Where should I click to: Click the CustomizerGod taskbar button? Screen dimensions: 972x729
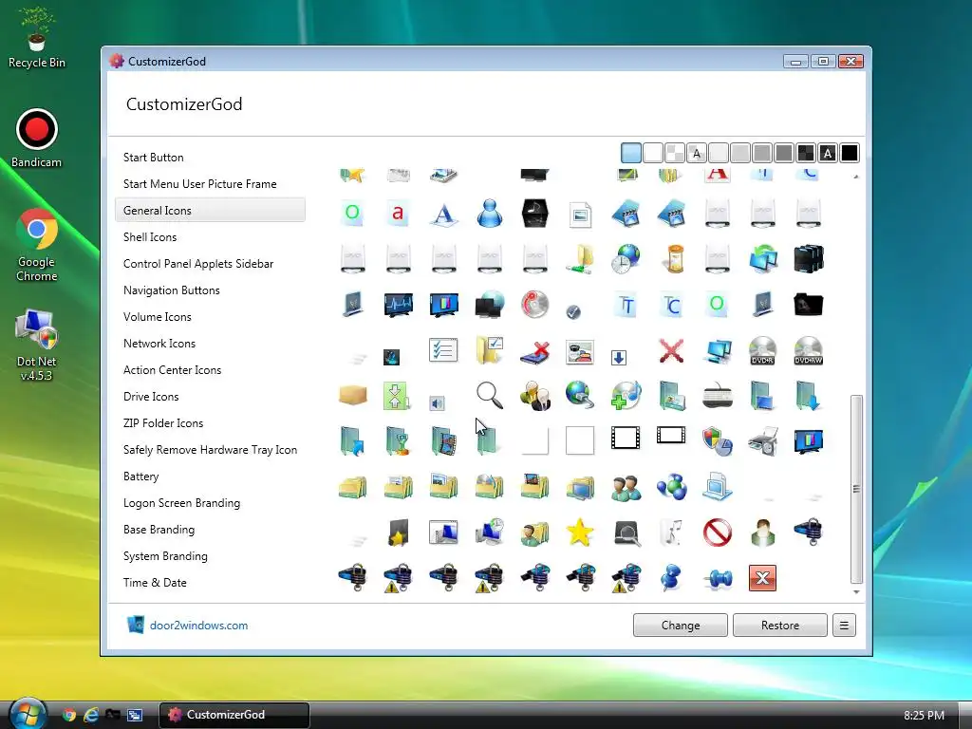pos(234,715)
